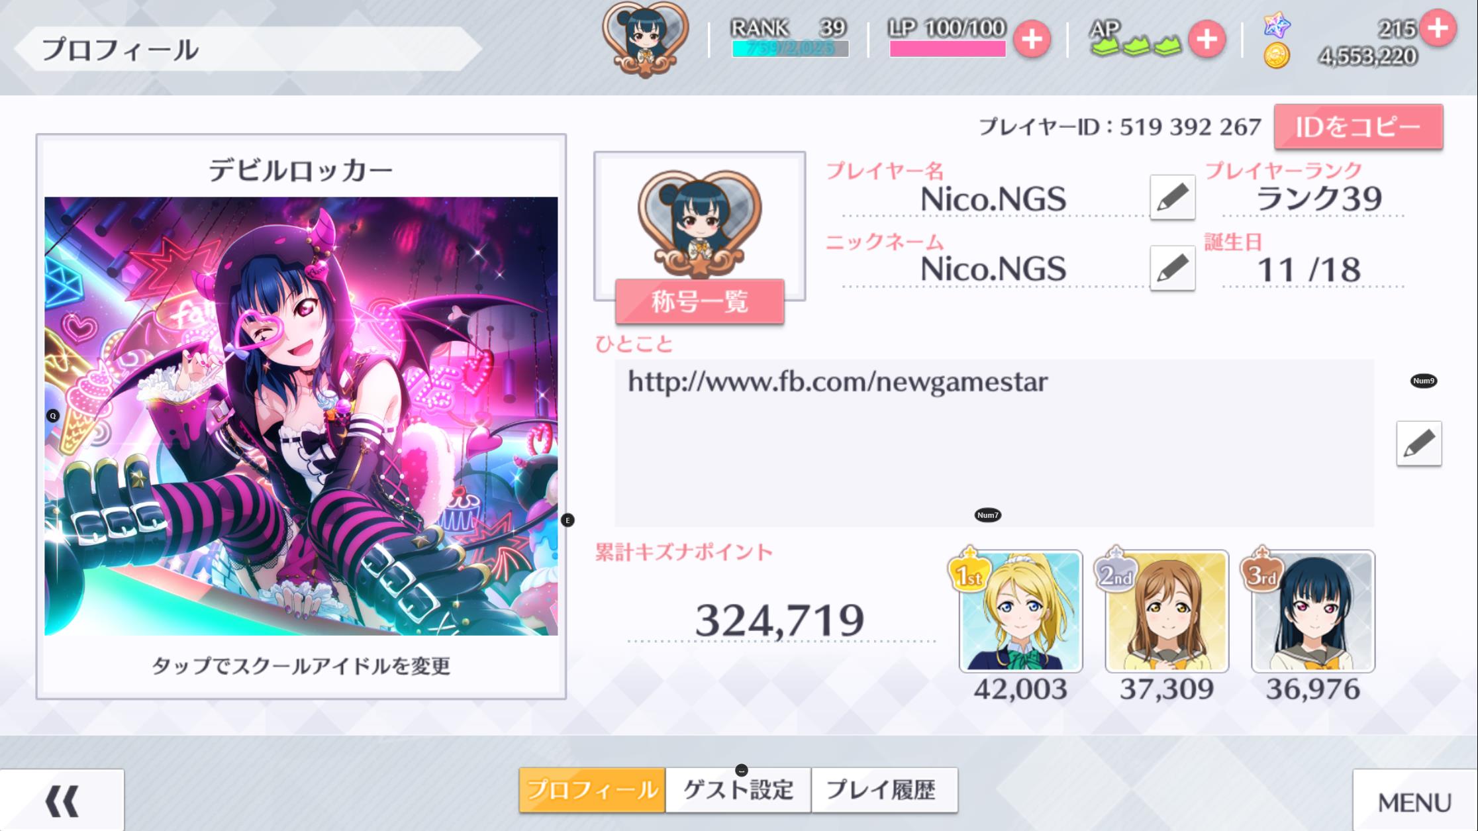Edit the ひとこと comment with pencil icon

tap(1419, 443)
